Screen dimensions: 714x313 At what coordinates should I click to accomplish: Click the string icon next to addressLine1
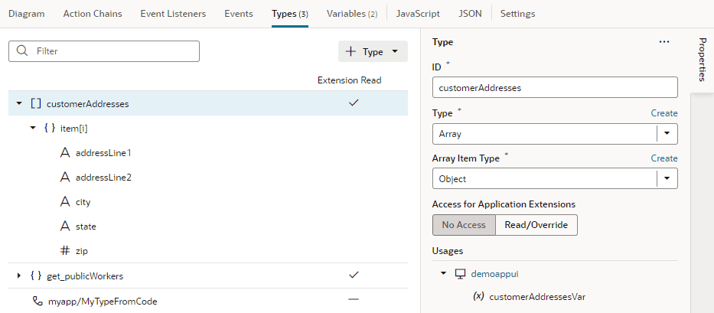65,153
